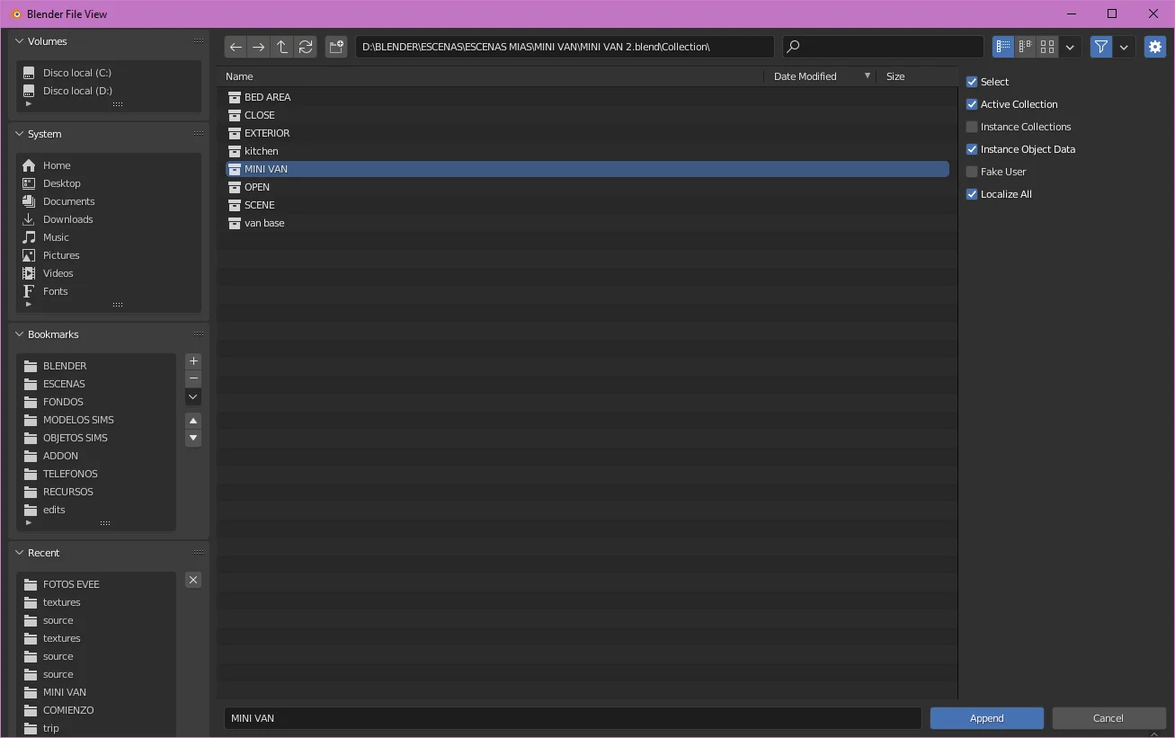1175x738 pixels.
Task: Refresh the file list
Action: tap(306, 47)
